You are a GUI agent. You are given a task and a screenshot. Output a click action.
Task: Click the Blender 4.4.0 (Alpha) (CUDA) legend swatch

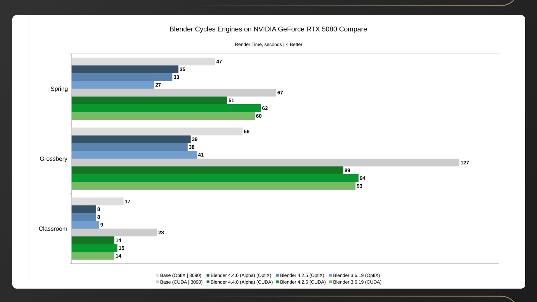coord(208,282)
